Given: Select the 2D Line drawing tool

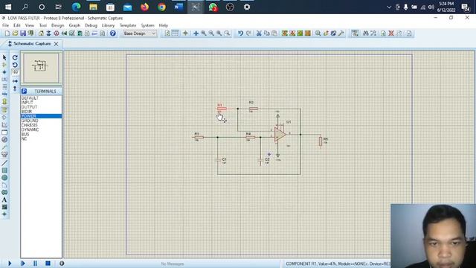Looking at the screenshot, I should (4, 163).
